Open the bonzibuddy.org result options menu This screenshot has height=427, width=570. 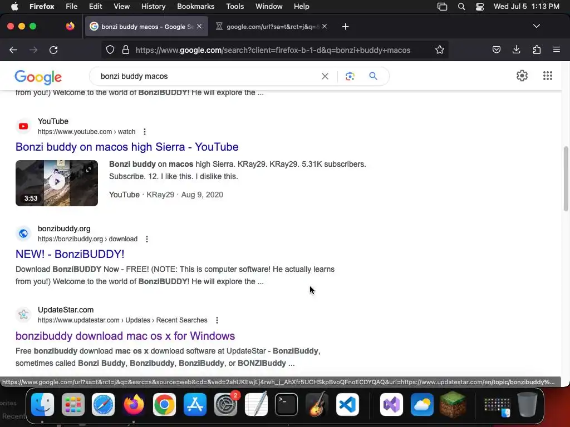147,239
